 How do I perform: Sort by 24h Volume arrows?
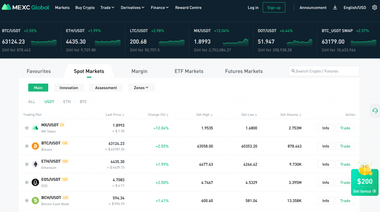tap(300, 115)
